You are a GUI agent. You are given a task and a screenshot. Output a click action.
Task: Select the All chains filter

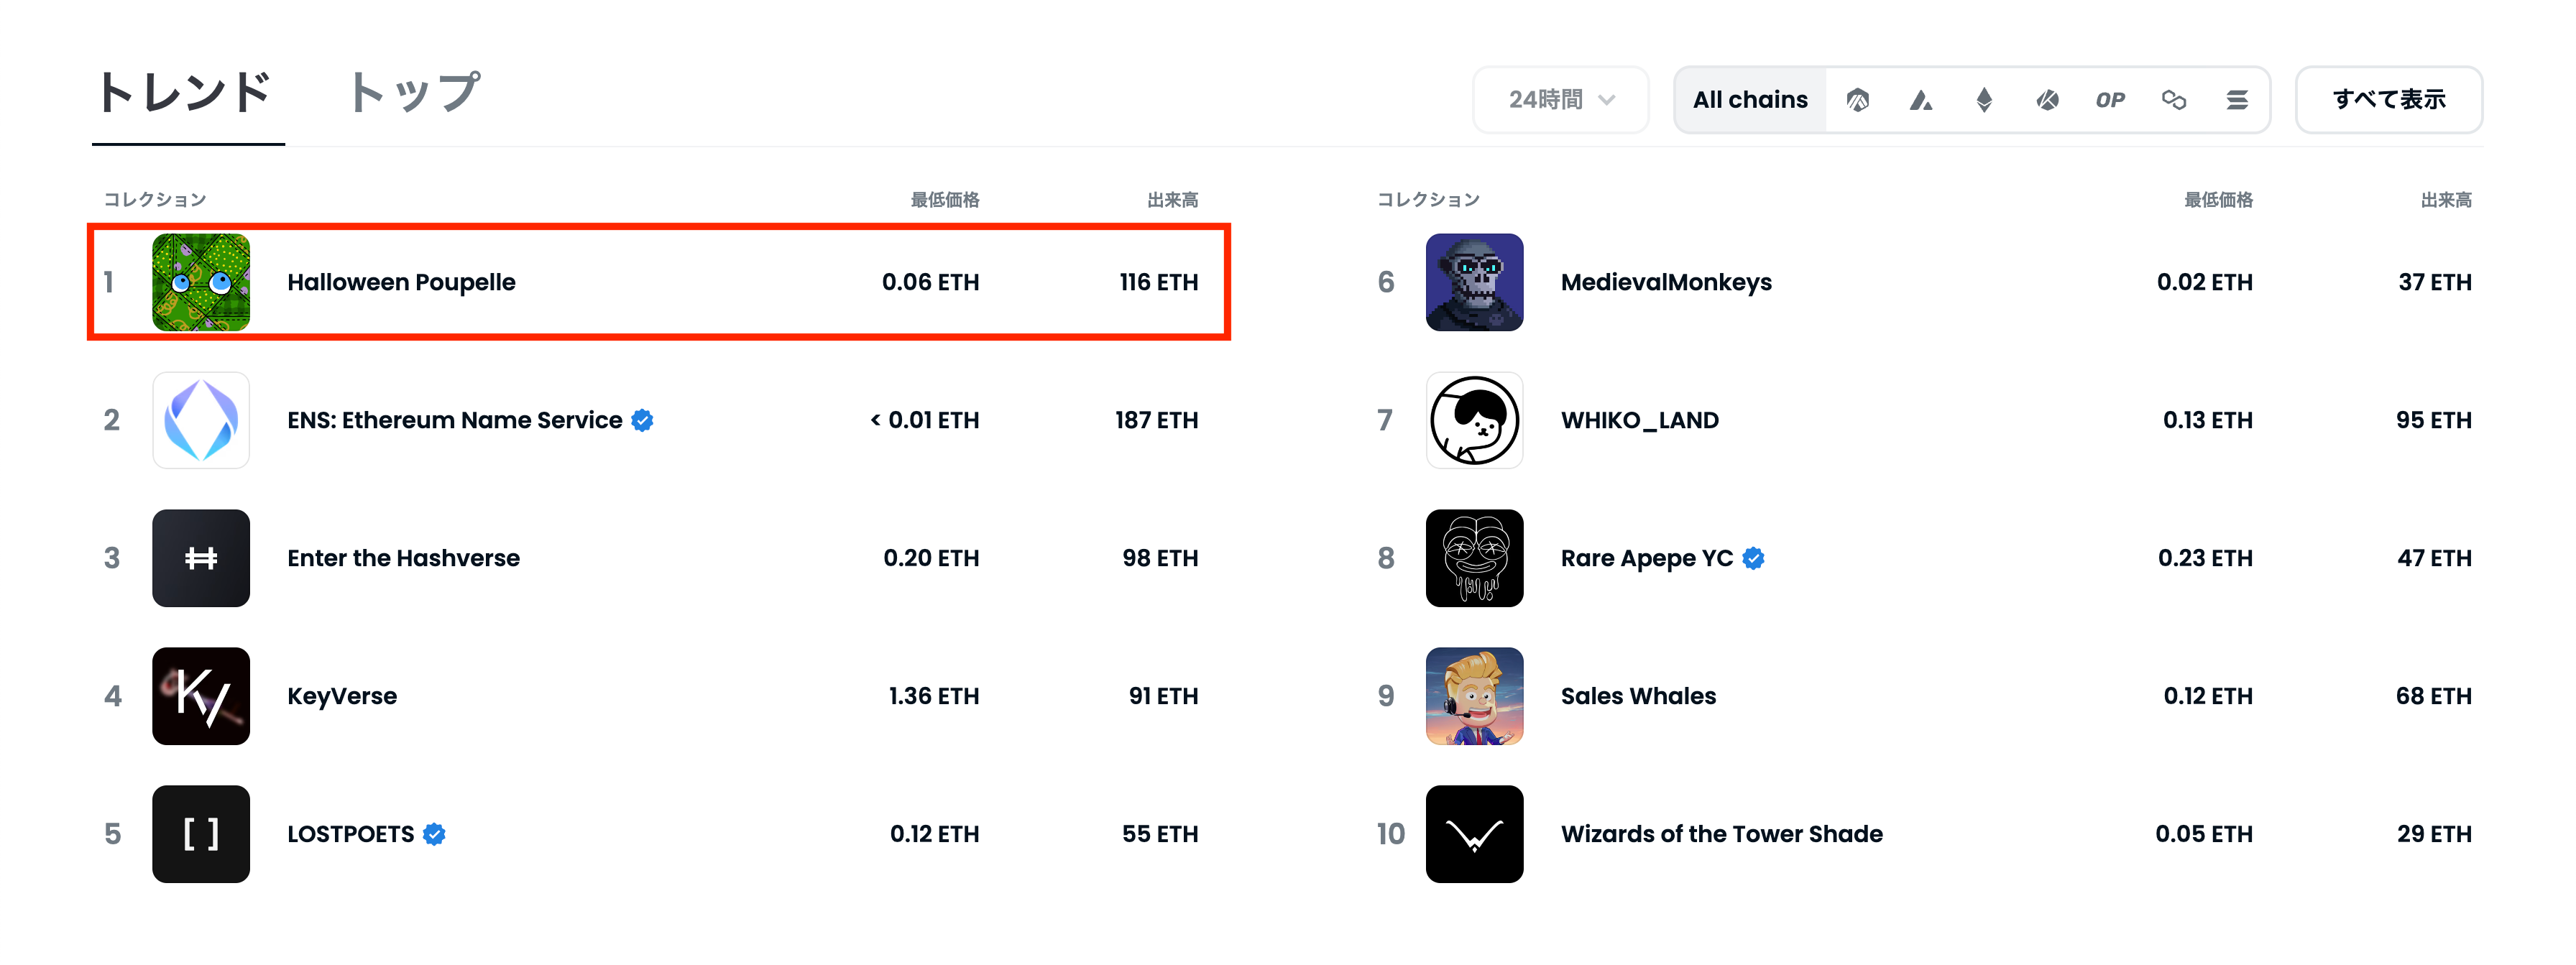[x=1750, y=100]
